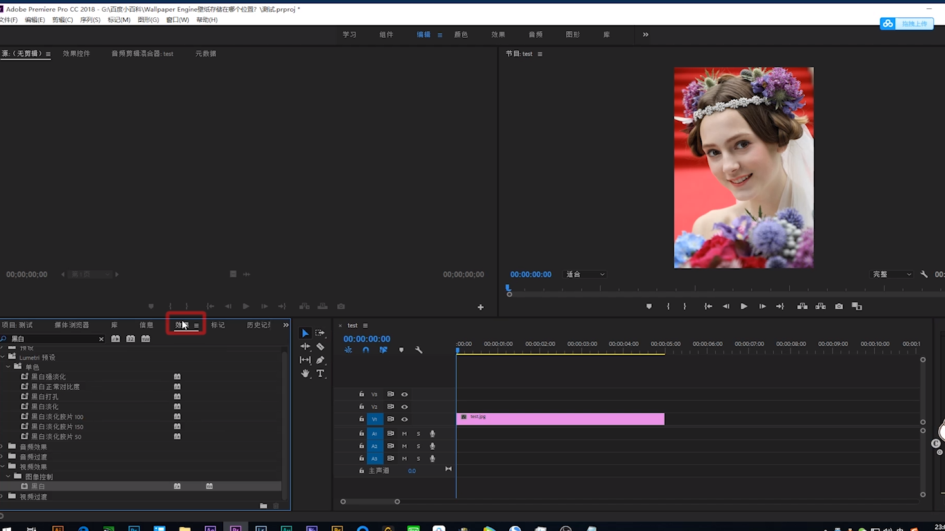Enable voice-over record on track A1
945x531 pixels.
click(433, 434)
